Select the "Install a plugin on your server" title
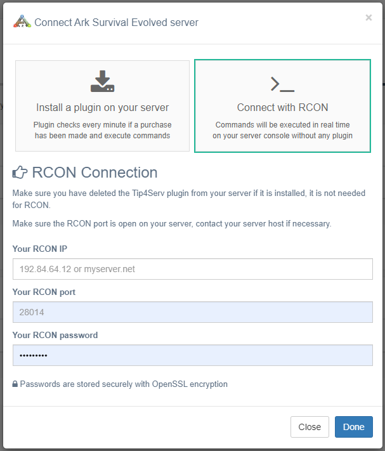 pyautogui.click(x=102, y=107)
